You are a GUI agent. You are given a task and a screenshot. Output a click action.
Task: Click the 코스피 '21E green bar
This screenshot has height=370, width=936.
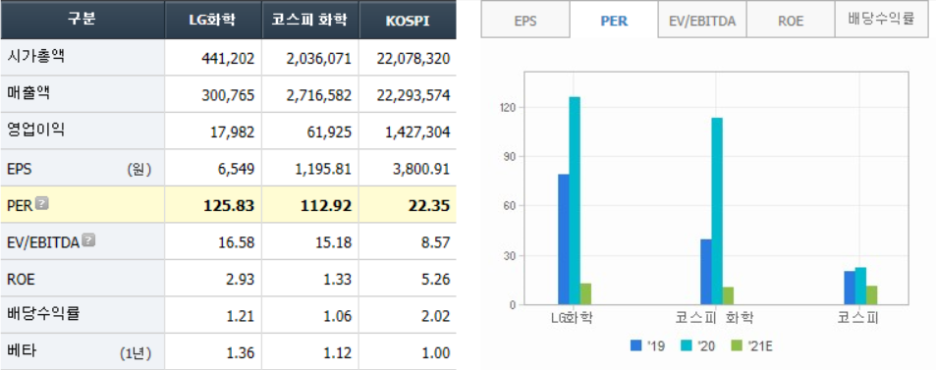coord(871,295)
